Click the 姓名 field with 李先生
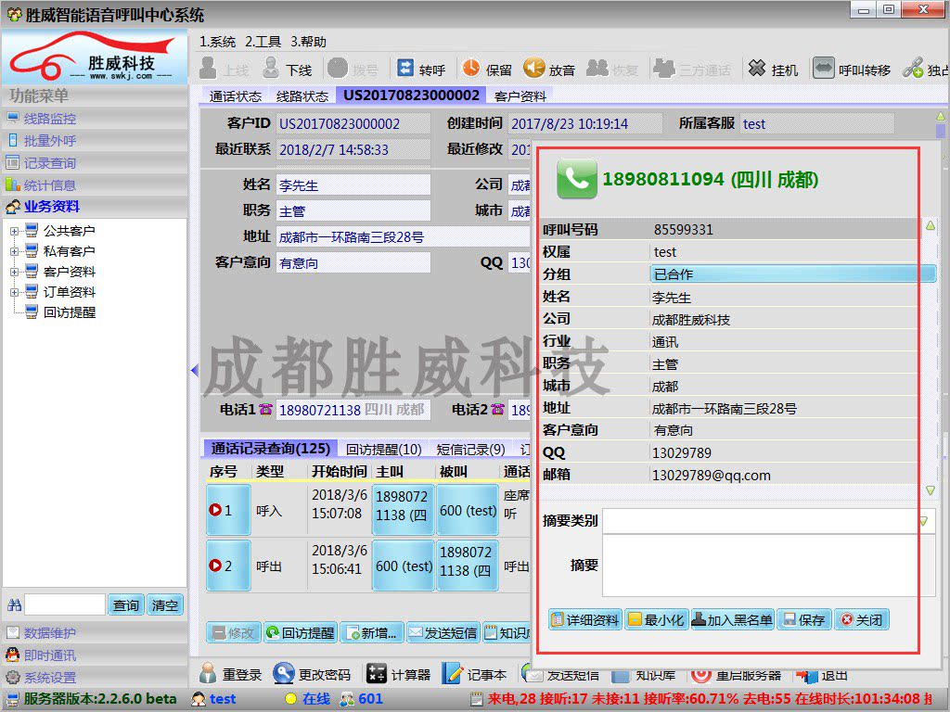The width and height of the screenshot is (950, 712). click(x=353, y=185)
